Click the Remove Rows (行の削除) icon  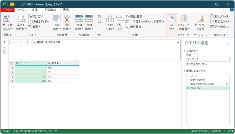point(89,18)
